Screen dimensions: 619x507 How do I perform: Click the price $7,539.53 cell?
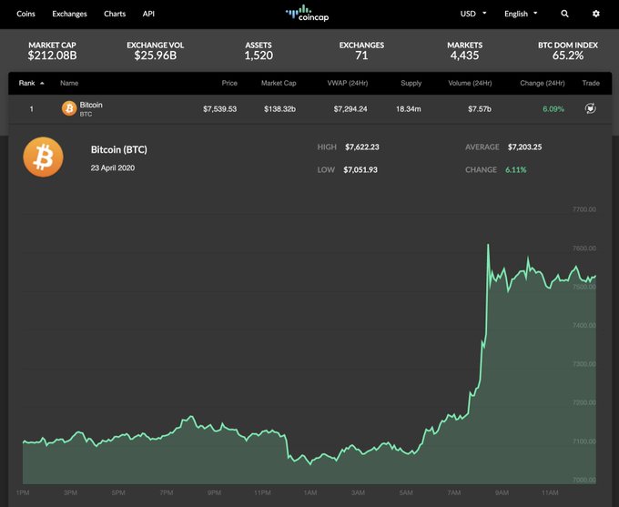(220, 109)
